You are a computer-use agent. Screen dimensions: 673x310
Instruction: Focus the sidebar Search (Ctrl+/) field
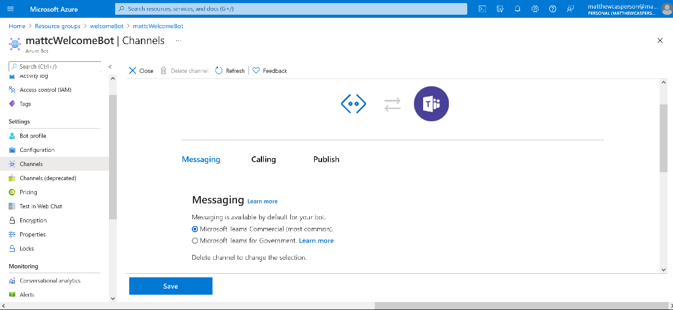pos(55,67)
